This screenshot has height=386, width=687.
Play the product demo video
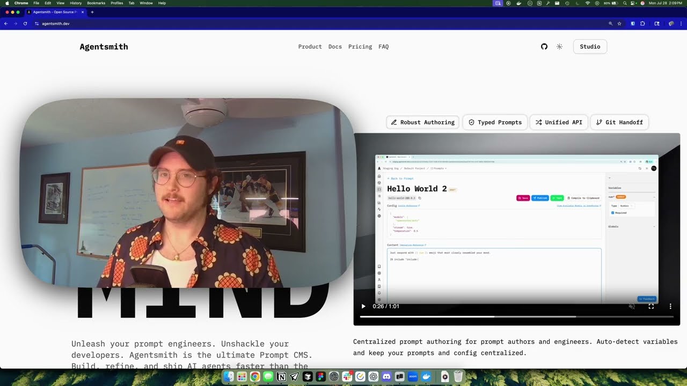point(363,306)
